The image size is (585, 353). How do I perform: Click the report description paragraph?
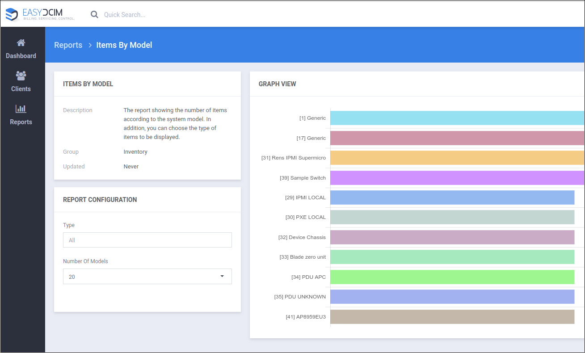tap(175, 124)
